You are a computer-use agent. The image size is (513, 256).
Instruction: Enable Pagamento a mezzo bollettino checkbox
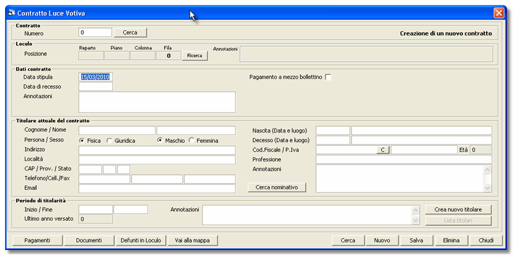tap(328, 77)
